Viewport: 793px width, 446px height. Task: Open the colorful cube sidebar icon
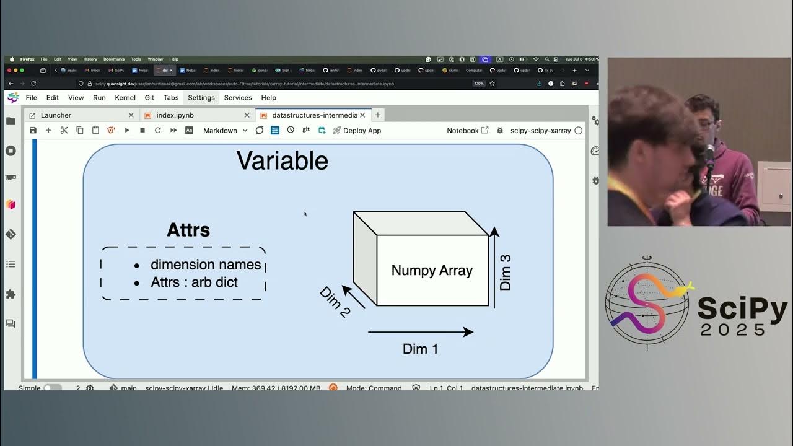11,204
